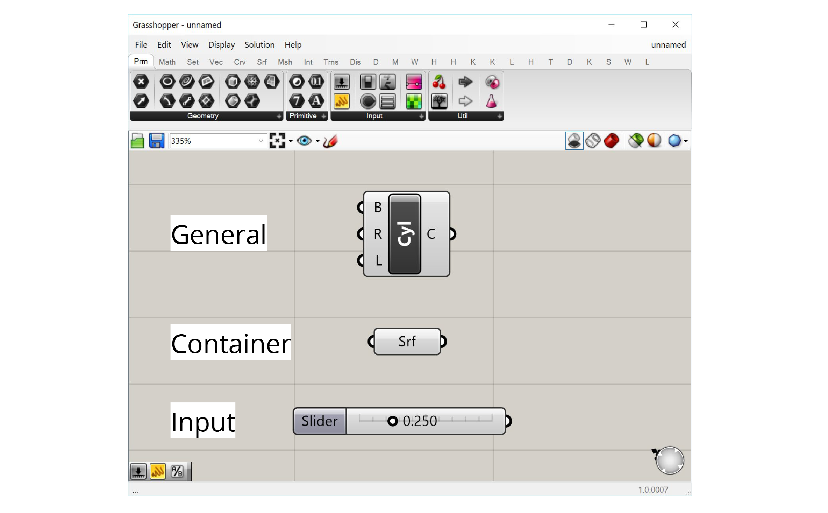Screen dimensions: 828x513
Task: Click the Boolean Toggle icon in Input
Action: pos(368,82)
